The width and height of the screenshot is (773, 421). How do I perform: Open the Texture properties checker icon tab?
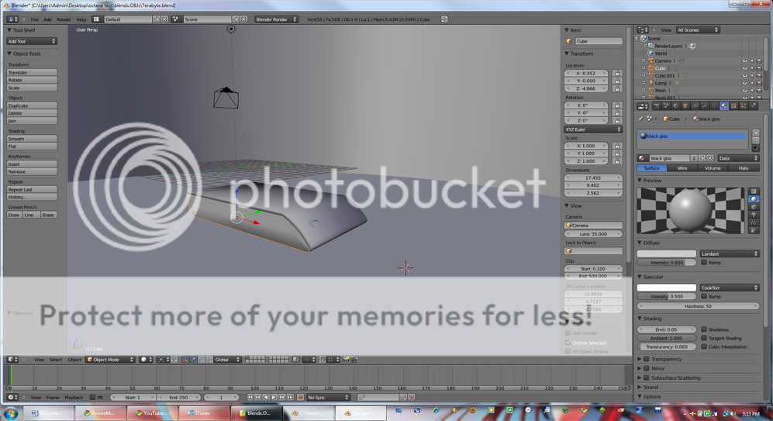click(733, 105)
